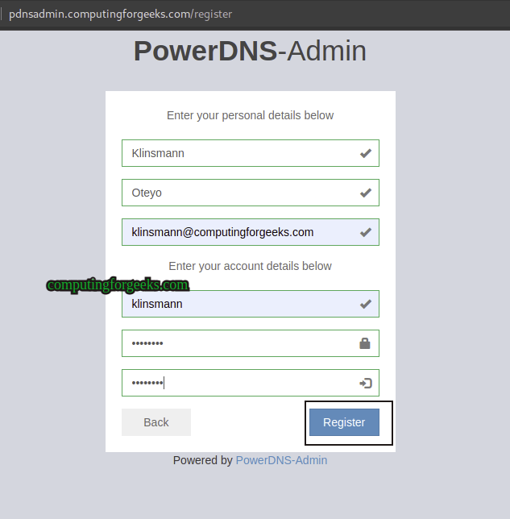Select the confirm password field
Viewport: 510px width, 519px height.
(x=251, y=383)
